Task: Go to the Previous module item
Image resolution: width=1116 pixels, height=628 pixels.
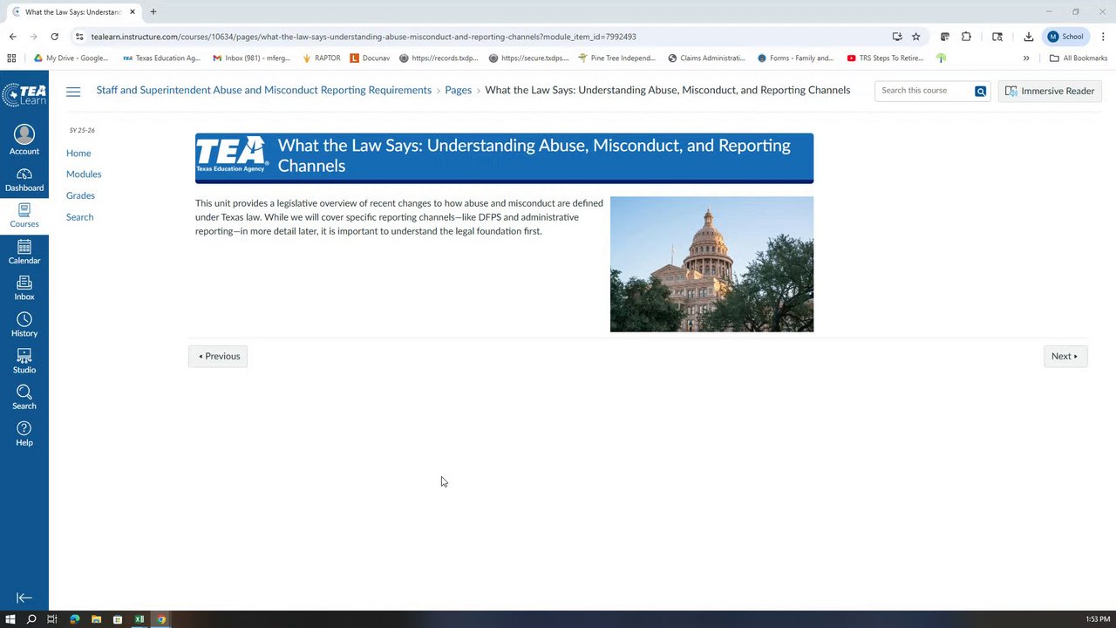Action: [x=218, y=356]
